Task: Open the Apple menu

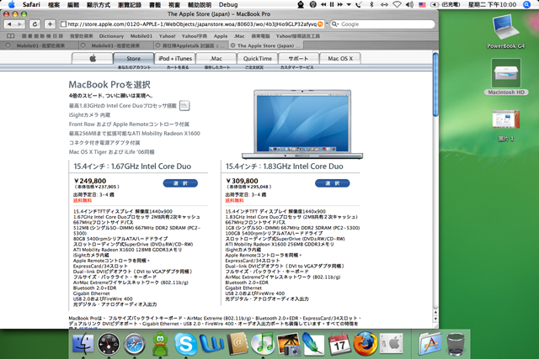Action: [x=11, y=4]
